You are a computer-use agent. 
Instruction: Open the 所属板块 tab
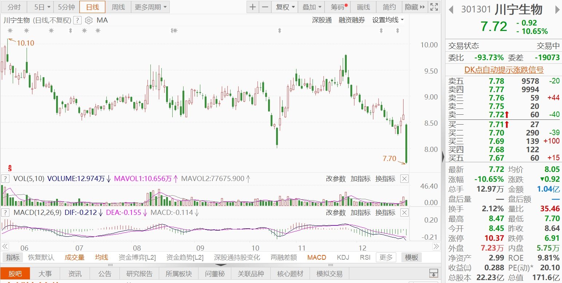pyautogui.click(x=179, y=274)
